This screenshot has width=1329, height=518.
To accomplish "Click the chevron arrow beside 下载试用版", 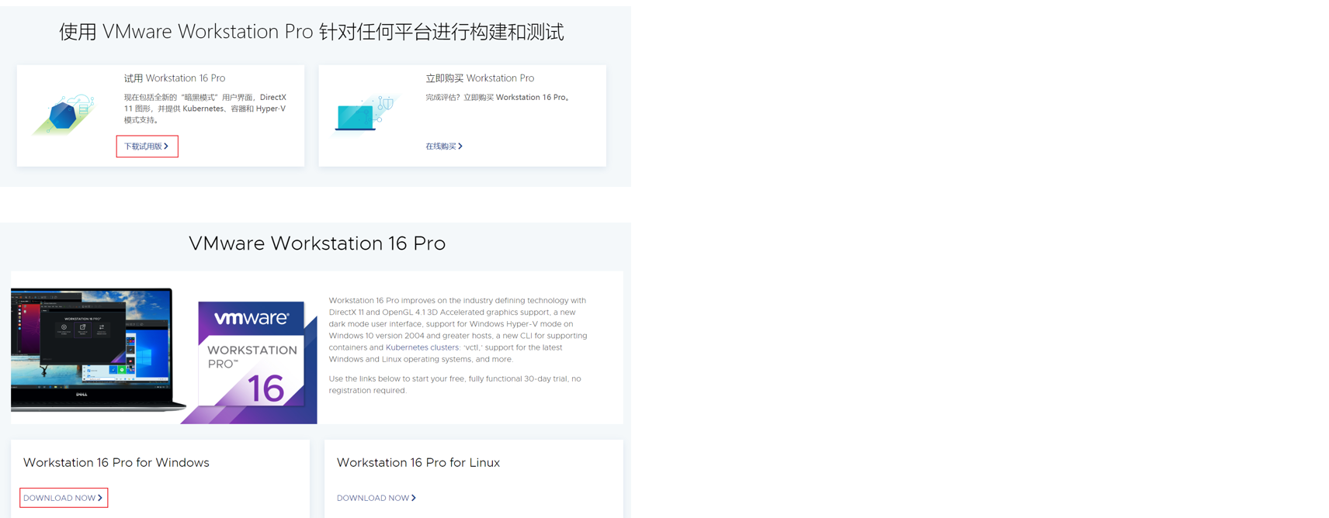I will (x=166, y=147).
